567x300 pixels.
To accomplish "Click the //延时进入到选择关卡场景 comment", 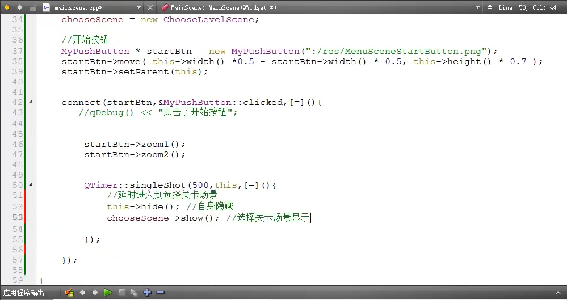I will click(x=162, y=195).
